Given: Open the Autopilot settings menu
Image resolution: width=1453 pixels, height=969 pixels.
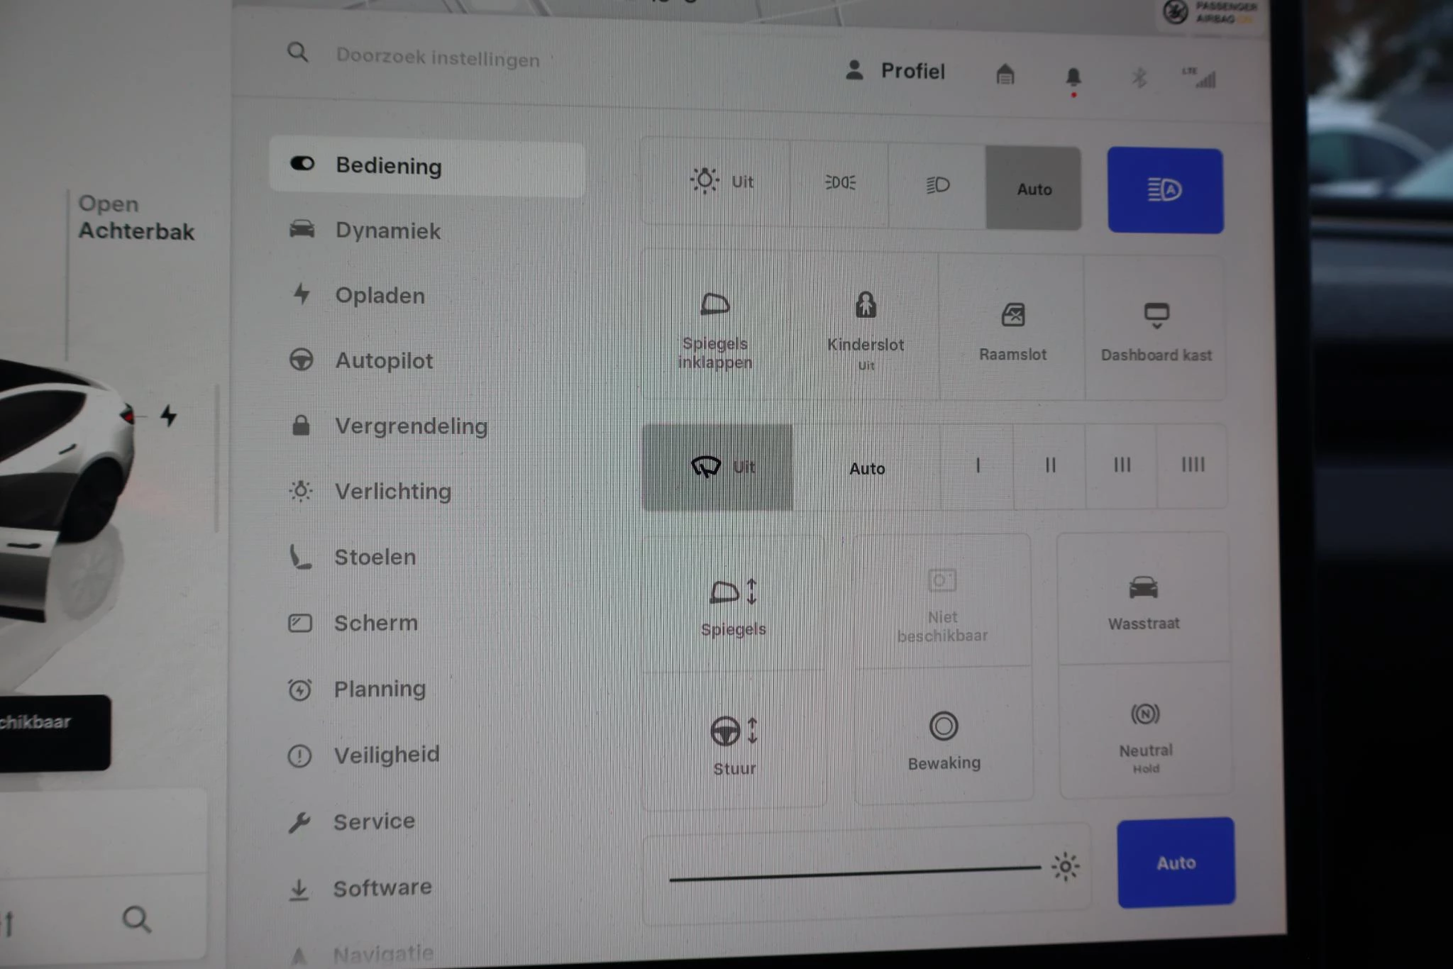Looking at the screenshot, I should pyautogui.click(x=383, y=360).
